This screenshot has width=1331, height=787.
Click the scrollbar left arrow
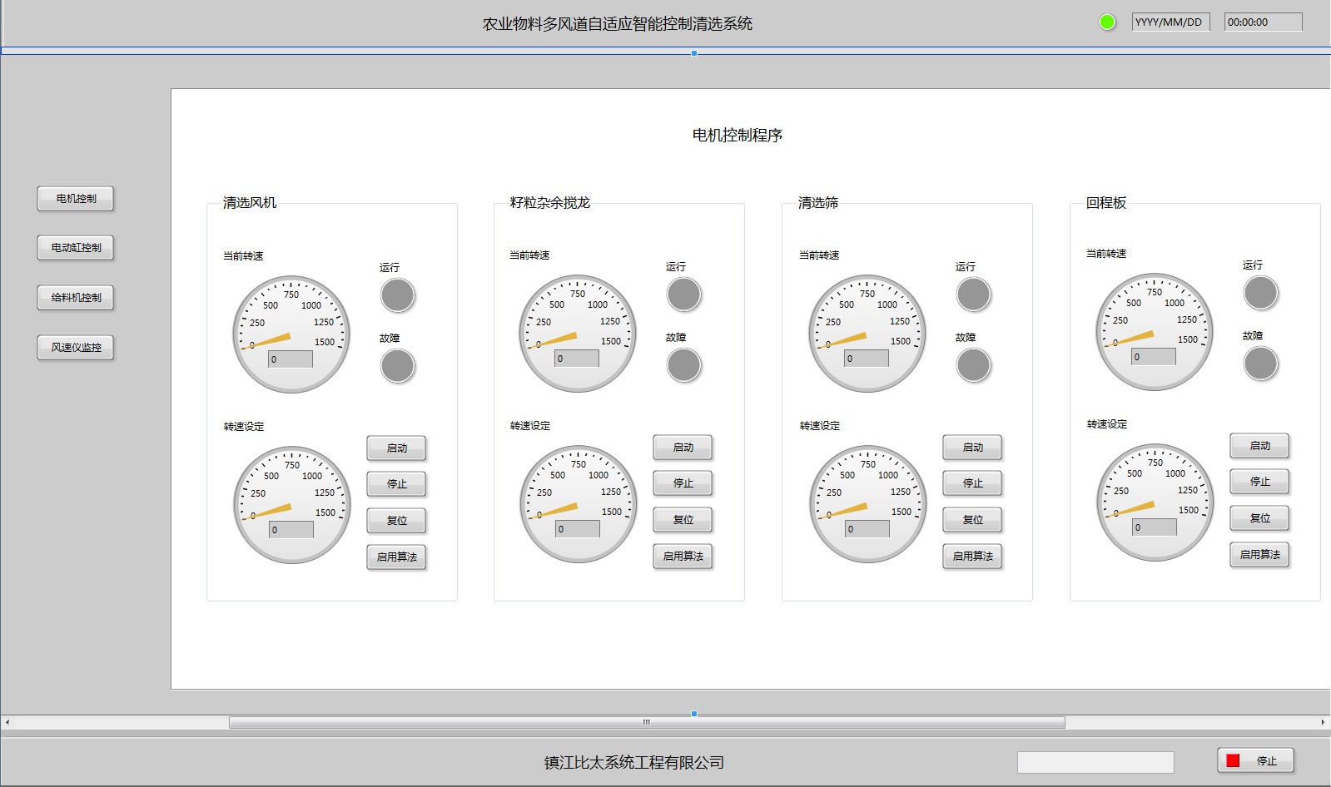(7, 723)
